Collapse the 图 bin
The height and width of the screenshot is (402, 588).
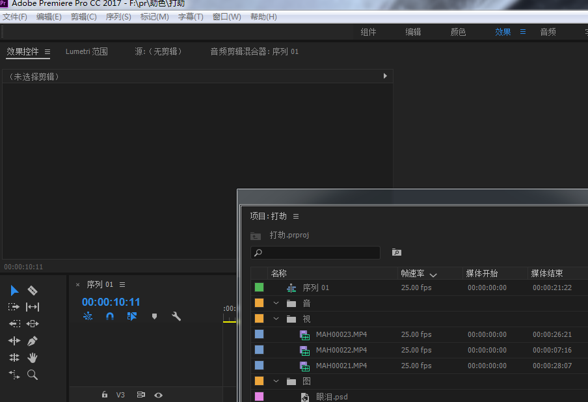click(276, 381)
